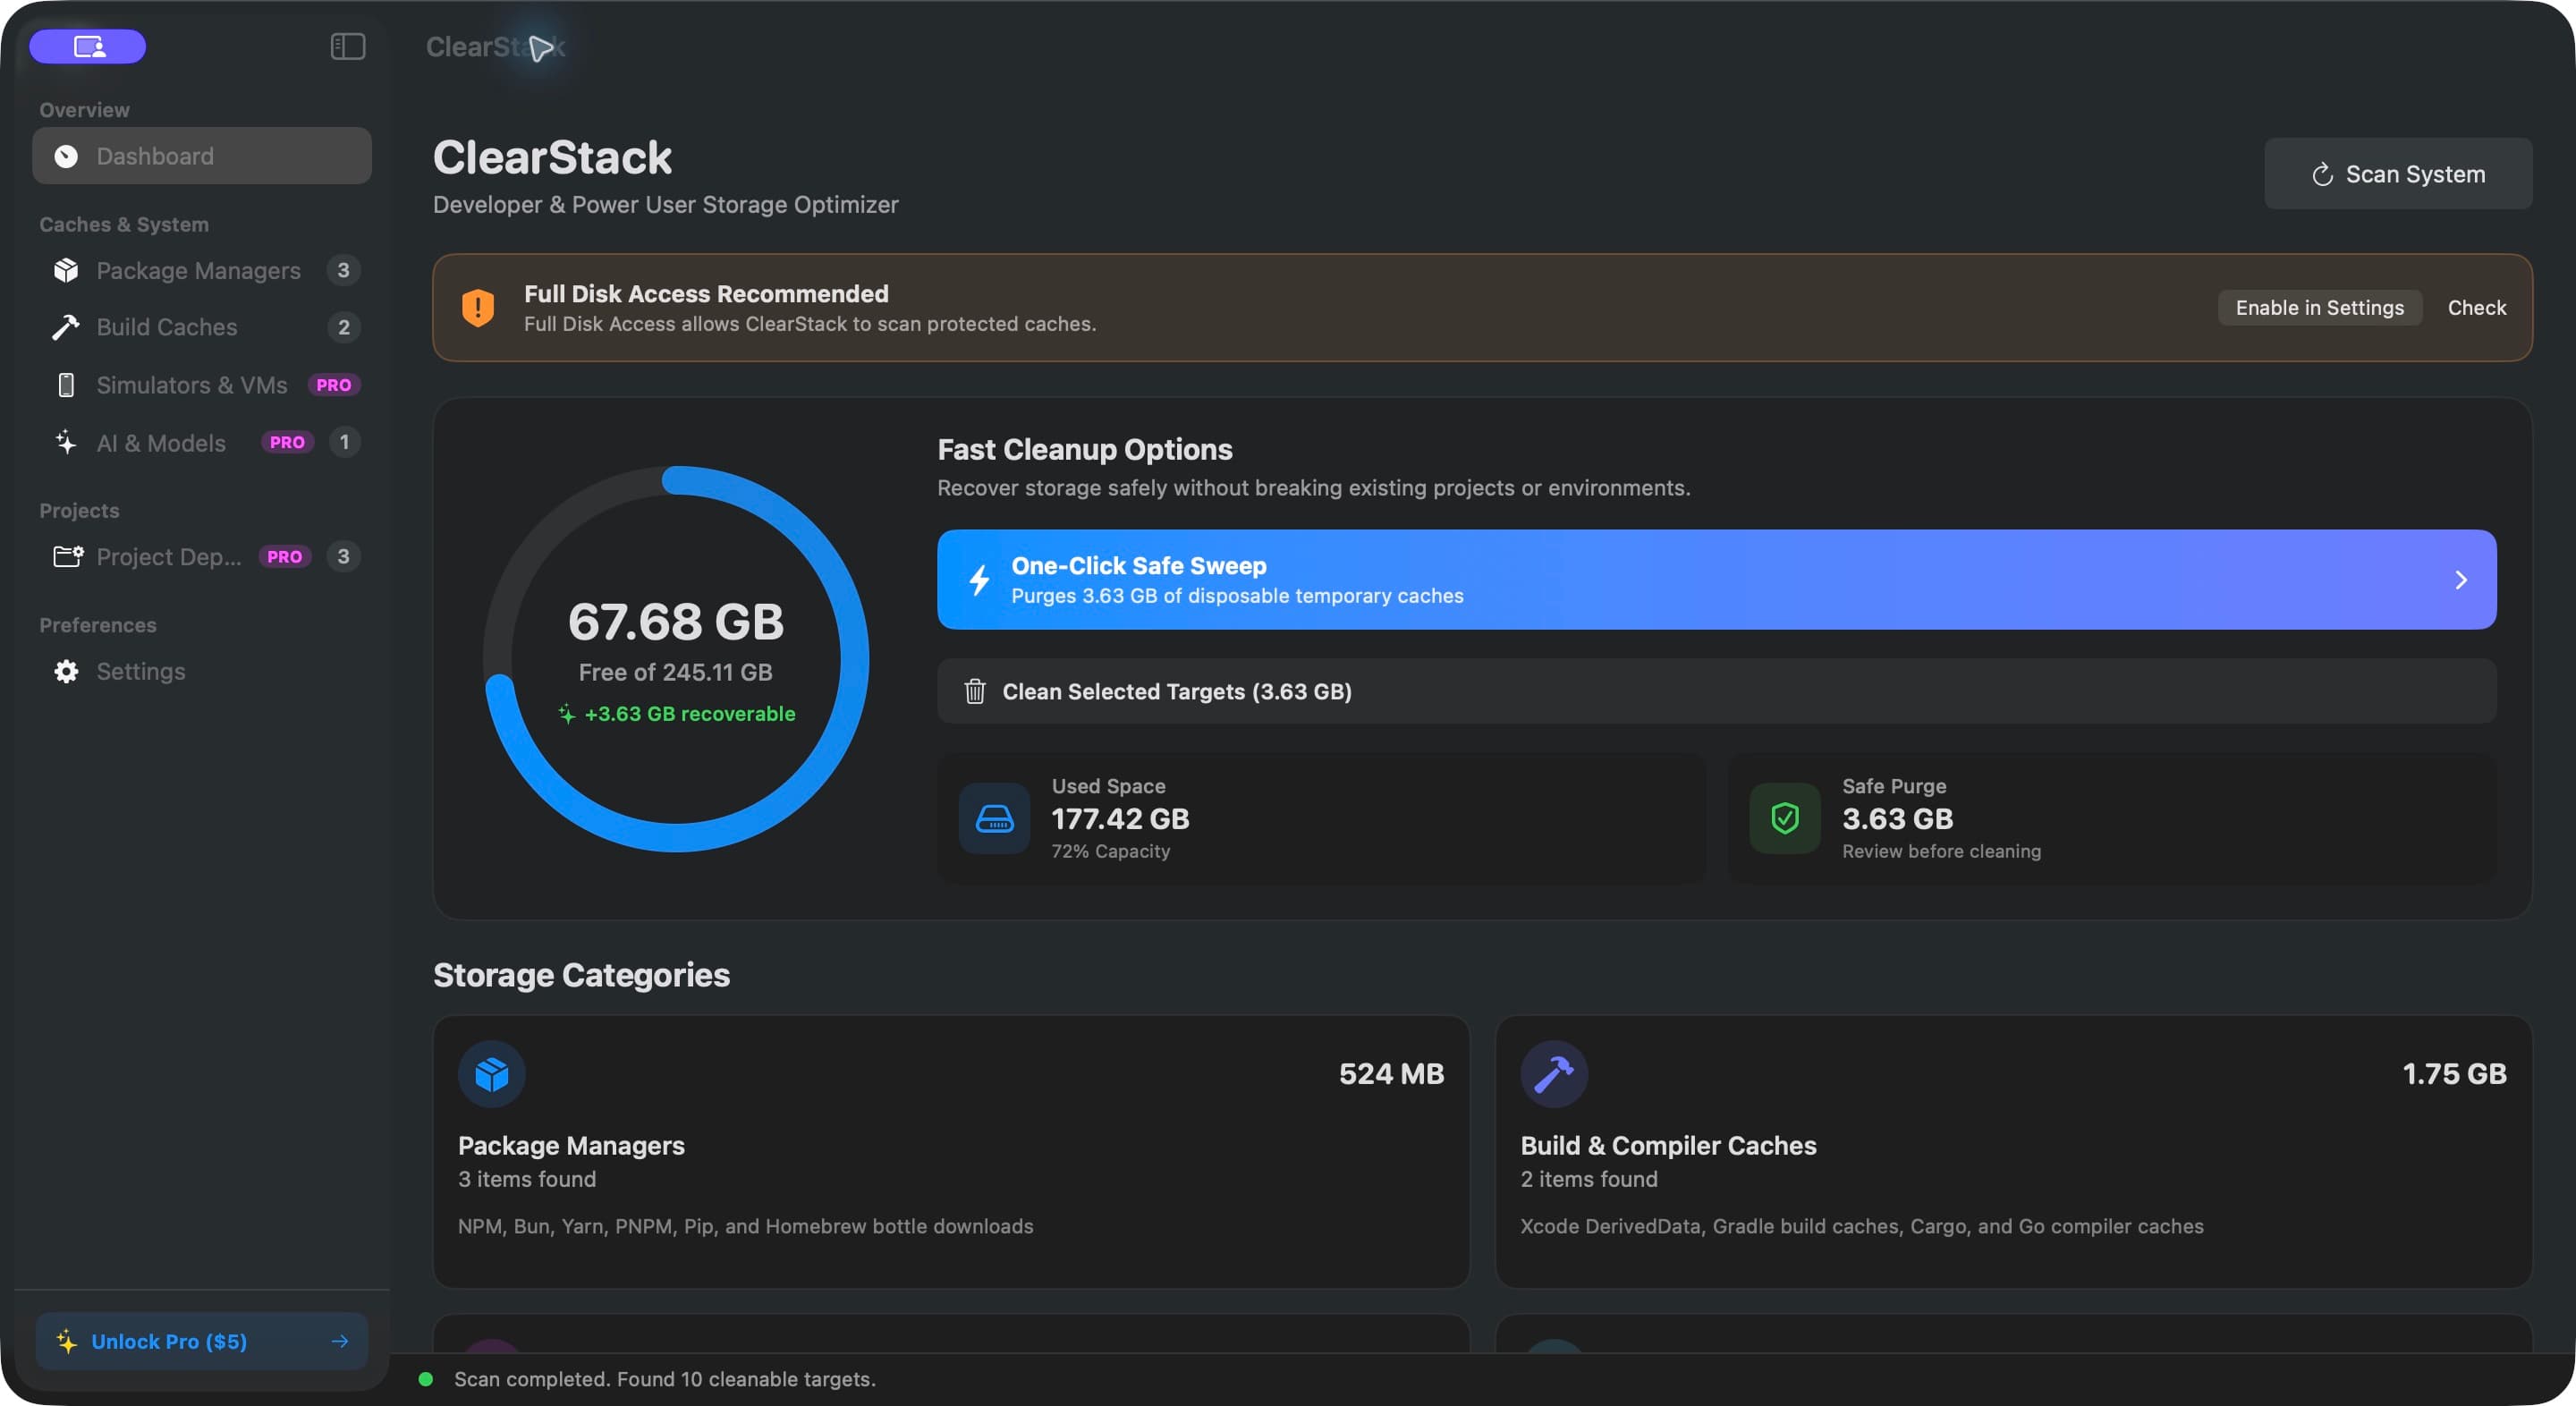Click Enable in Settings button
This screenshot has height=1406, width=2576.
coord(2320,307)
